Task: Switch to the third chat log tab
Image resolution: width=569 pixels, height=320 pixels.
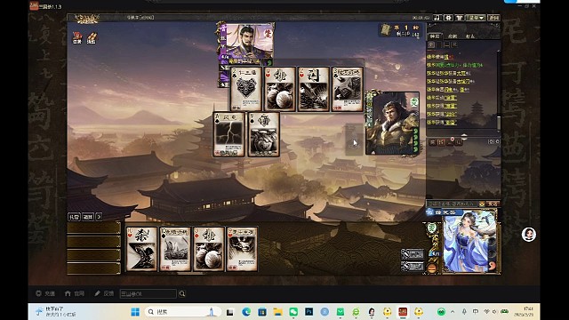Action: click(x=470, y=36)
